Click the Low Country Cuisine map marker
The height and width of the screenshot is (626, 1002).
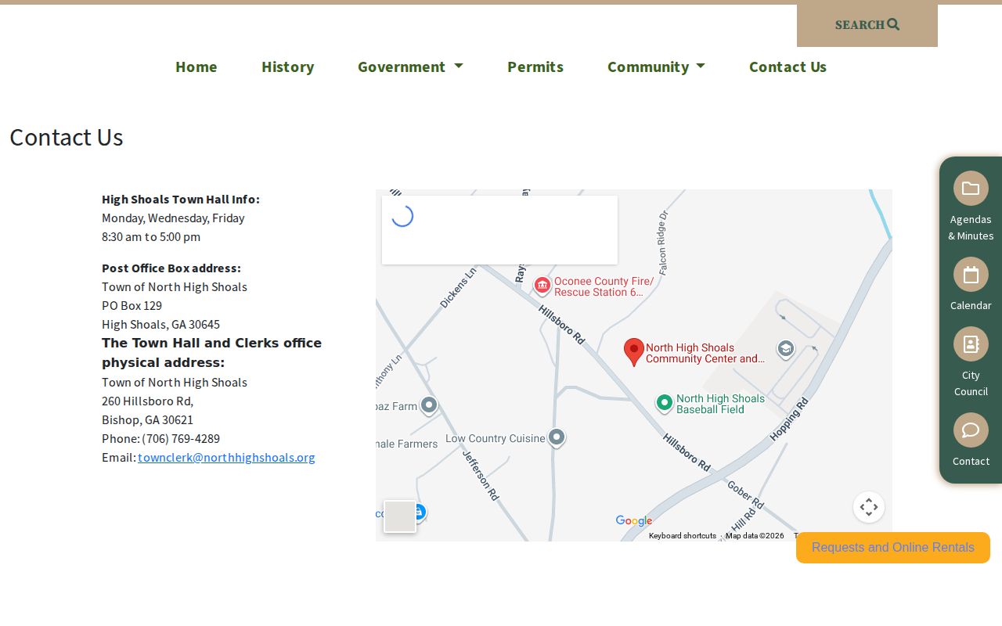557,437
